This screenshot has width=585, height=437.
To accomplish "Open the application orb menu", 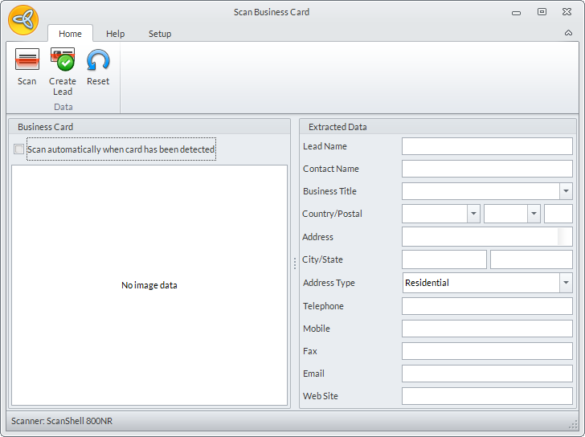I will (x=23, y=19).
